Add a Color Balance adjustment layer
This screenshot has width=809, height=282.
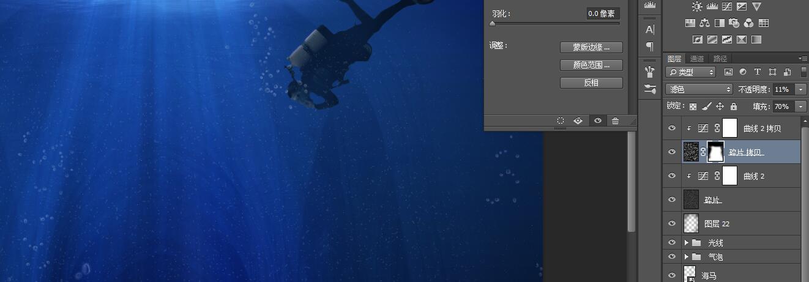pos(704,23)
